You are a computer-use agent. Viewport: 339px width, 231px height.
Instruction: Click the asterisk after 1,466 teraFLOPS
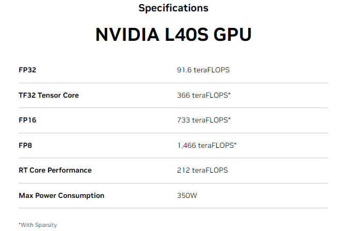(235, 144)
